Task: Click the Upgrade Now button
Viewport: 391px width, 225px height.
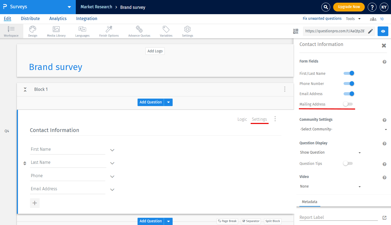Action: [349, 7]
